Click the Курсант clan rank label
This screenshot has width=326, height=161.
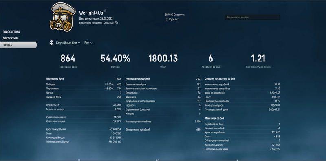174,19
